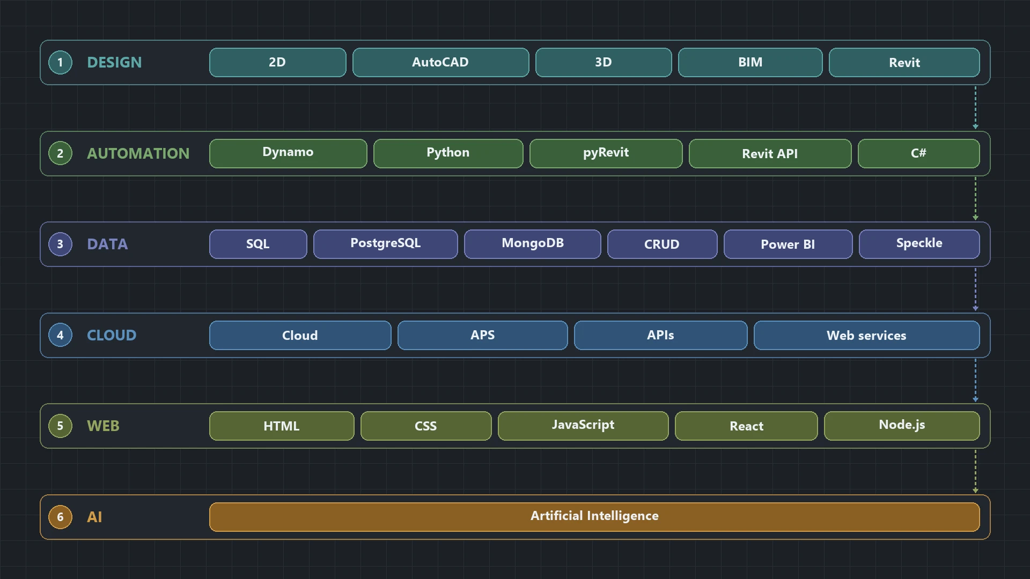This screenshot has height=579, width=1030.
Task: Select the pyRevit chip
Action: coord(606,153)
